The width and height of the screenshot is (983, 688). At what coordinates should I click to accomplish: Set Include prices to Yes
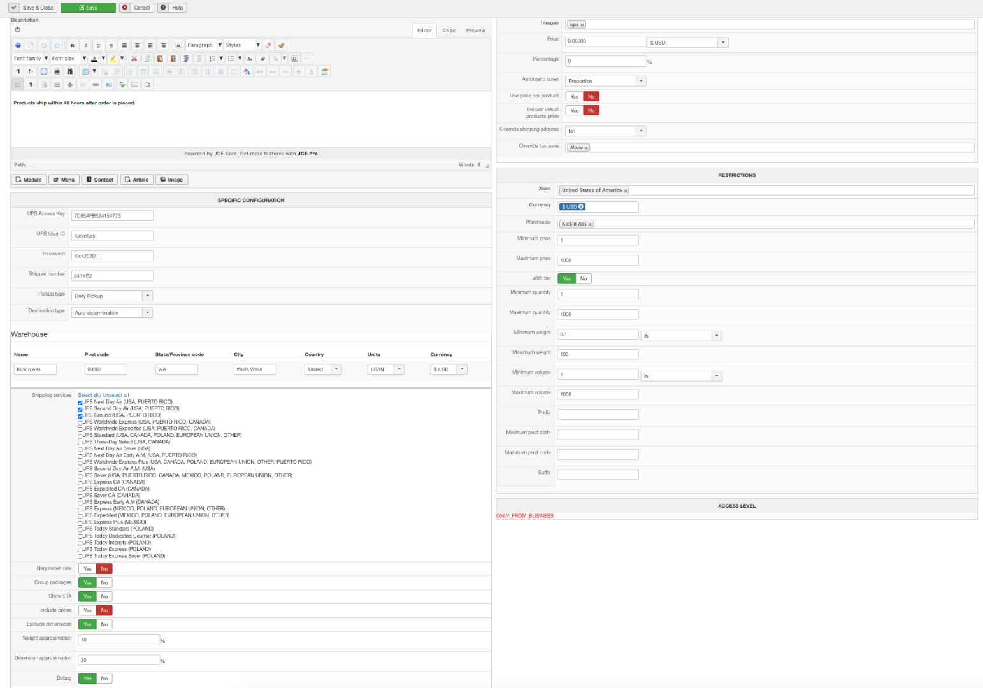pos(87,611)
